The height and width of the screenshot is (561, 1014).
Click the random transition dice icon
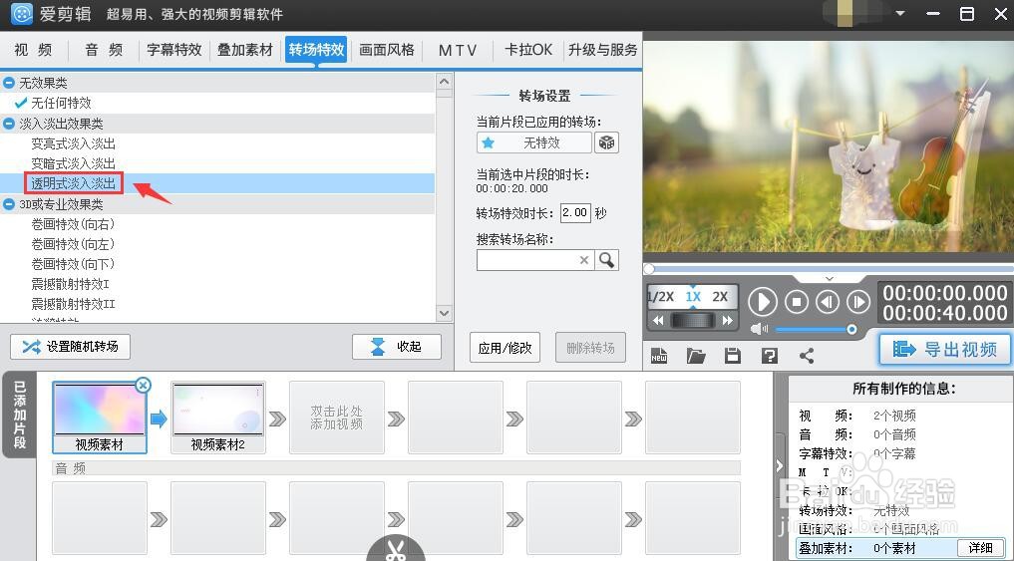[606, 142]
